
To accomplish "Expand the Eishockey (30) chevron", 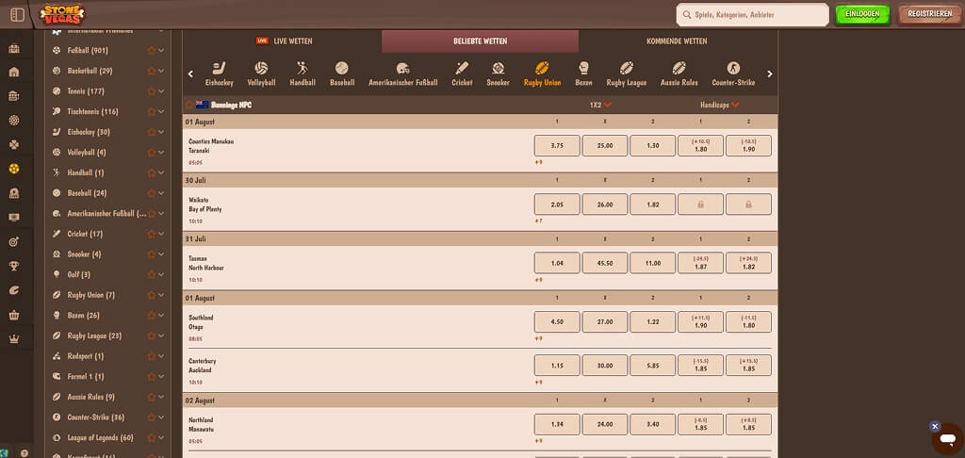I will click(x=161, y=132).
